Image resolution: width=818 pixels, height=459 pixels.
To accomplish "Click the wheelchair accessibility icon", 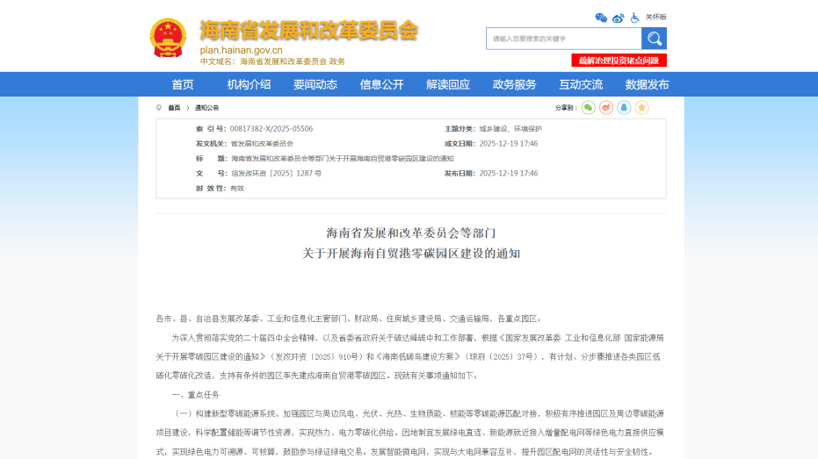I will [x=634, y=18].
